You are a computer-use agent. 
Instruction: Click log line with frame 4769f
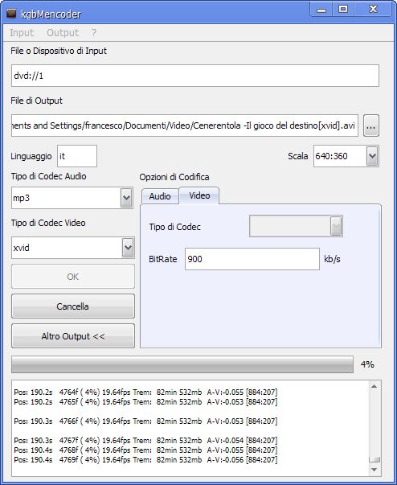(x=145, y=459)
